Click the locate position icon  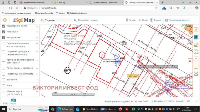tap(196, 74)
